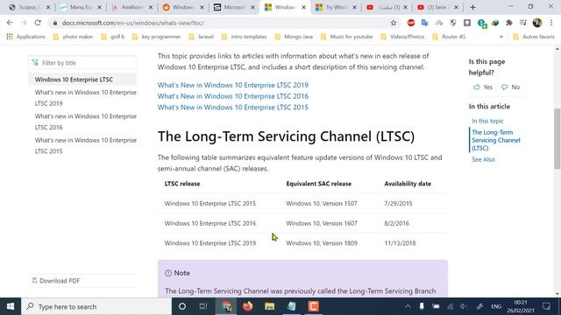This screenshot has width=561, height=315.
Task: Open Cortana circle on the taskbar
Action: tap(182, 306)
